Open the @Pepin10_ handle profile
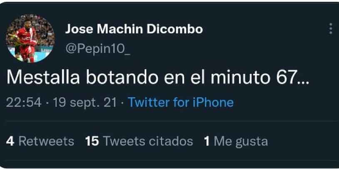 point(98,49)
